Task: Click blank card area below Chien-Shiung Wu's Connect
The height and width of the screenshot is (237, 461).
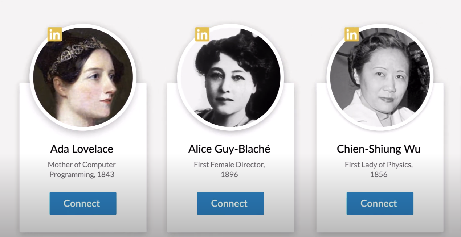Action: point(380,224)
